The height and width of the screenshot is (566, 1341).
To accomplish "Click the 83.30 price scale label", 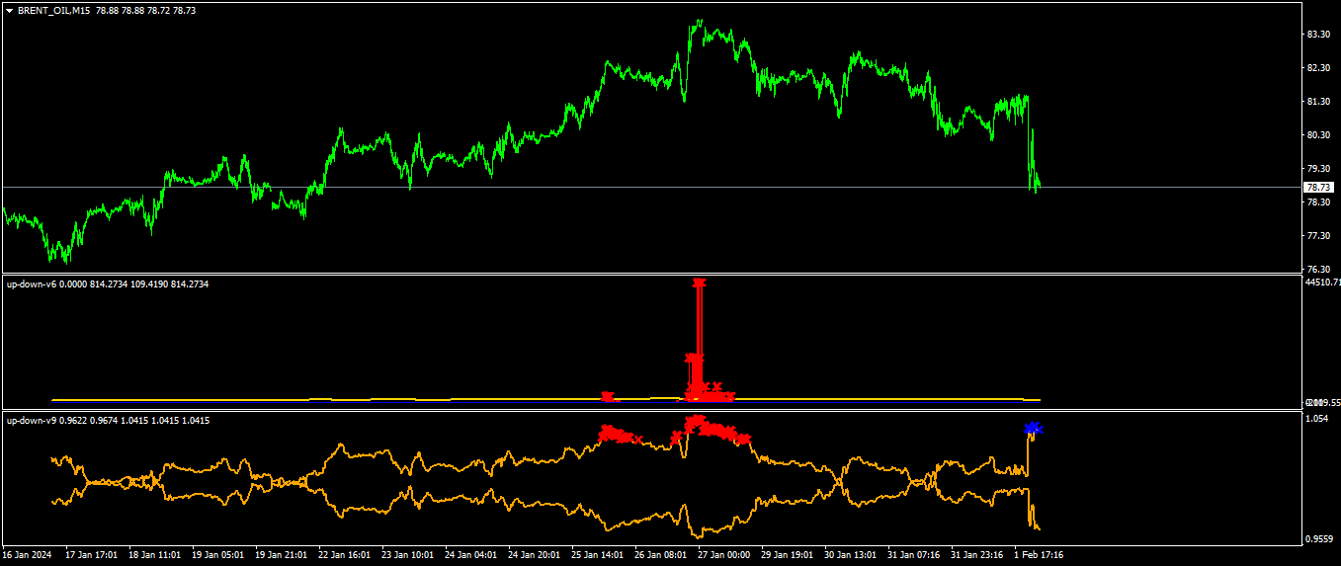I will (1318, 34).
